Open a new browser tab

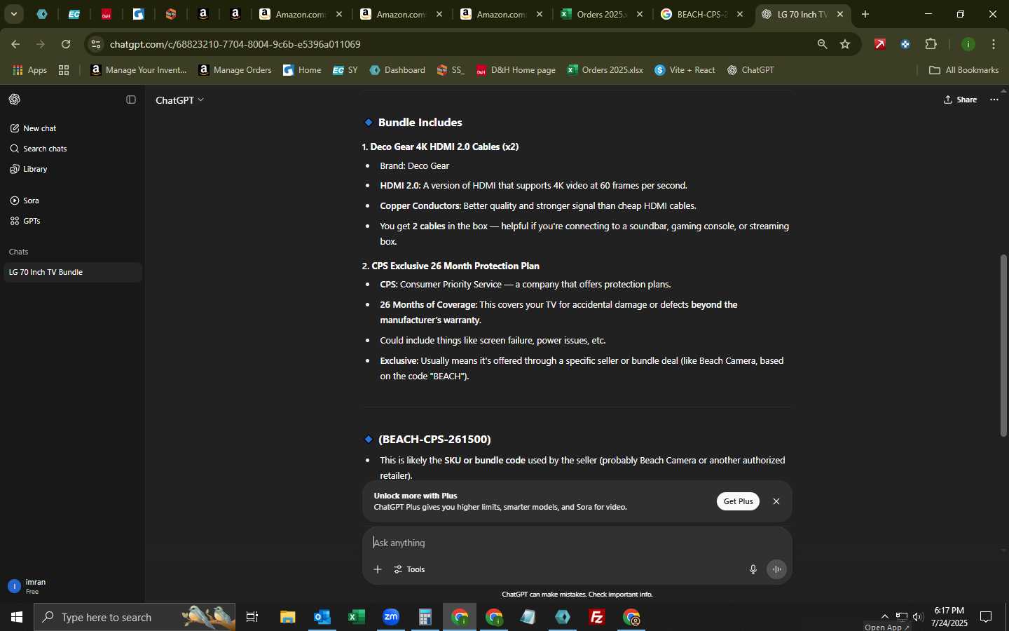point(865,14)
